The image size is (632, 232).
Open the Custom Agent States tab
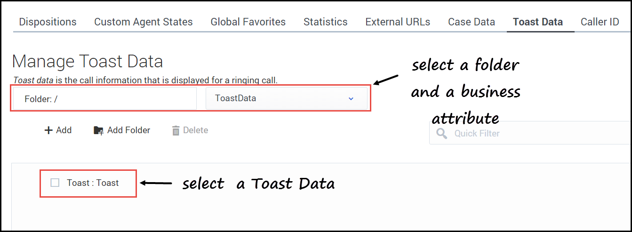[143, 22]
